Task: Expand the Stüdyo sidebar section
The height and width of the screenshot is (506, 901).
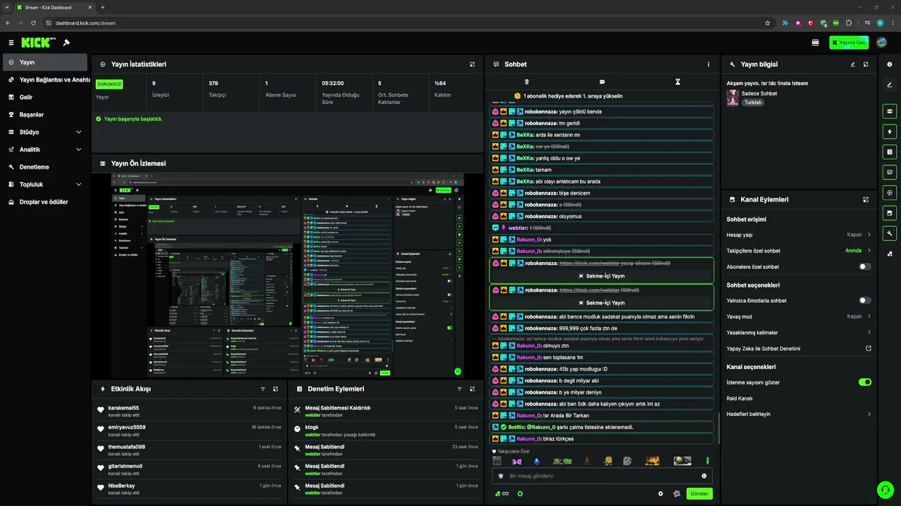Action: (x=45, y=132)
